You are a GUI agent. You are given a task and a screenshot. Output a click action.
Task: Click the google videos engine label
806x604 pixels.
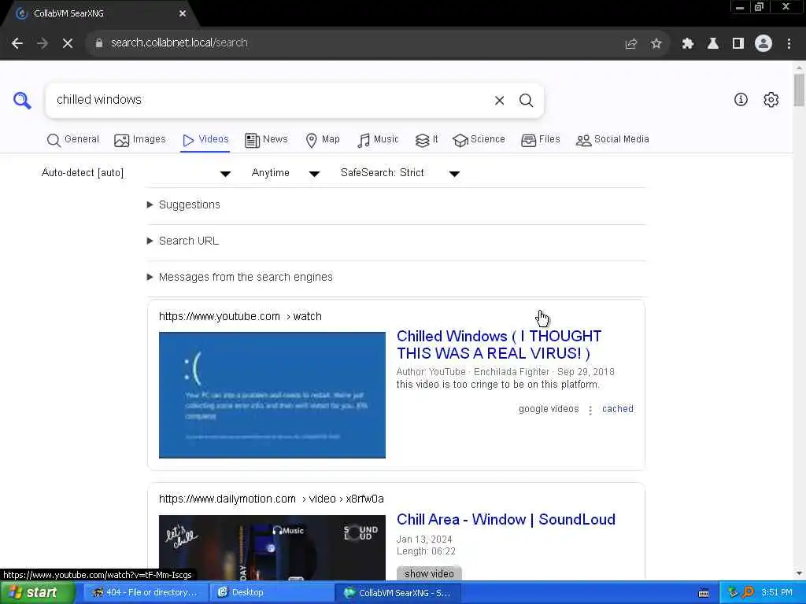[549, 409]
